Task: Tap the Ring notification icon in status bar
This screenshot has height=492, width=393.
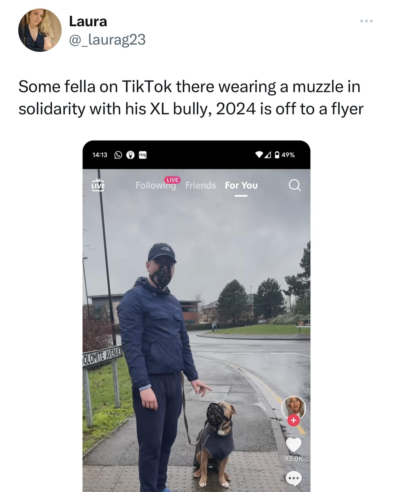Action: (x=143, y=155)
